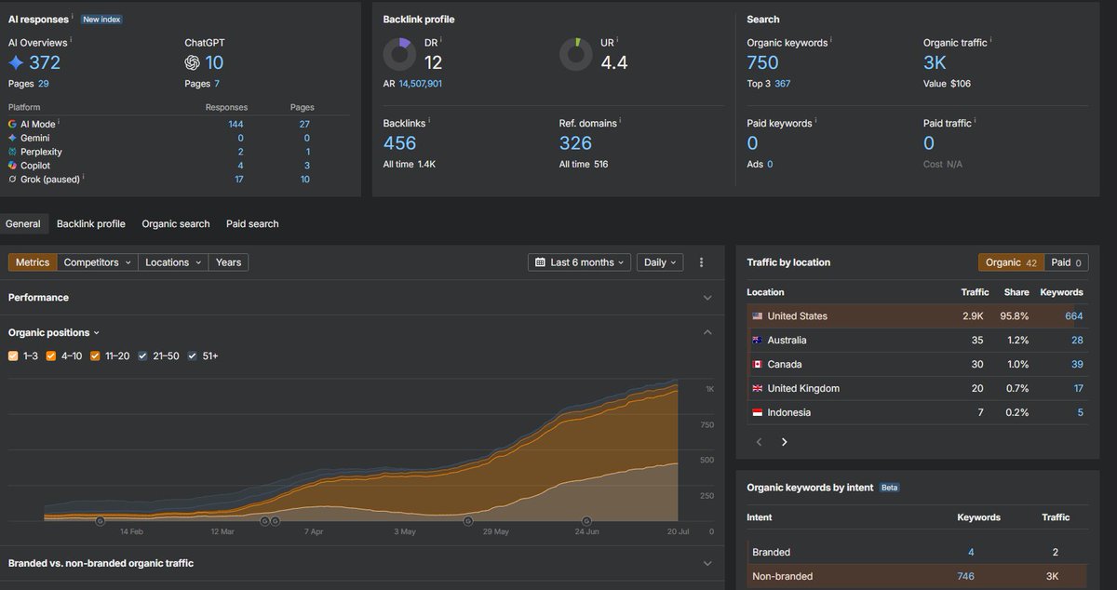1117x590 pixels.
Task: Expand the Performance section
Action: [707, 298]
